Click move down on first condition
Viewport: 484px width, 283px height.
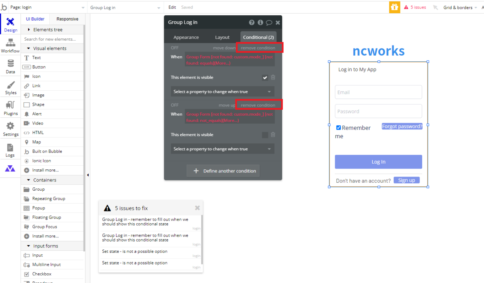click(x=224, y=48)
